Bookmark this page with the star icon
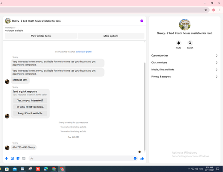This screenshot has height=172, width=223. tap(206, 10)
